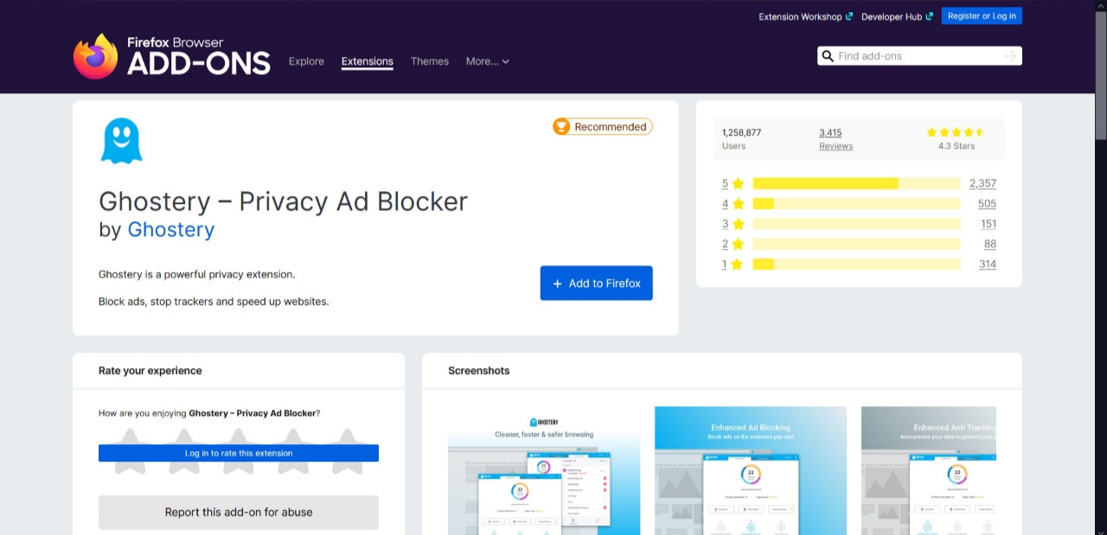Click the star icon beside rating 2
The image size is (1107, 535).
(x=738, y=244)
